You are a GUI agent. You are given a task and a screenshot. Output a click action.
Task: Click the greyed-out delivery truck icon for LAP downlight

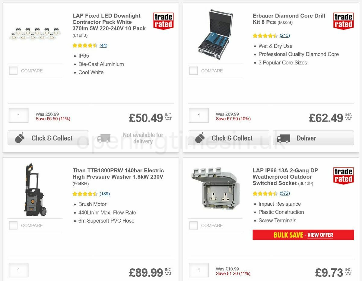click(x=104, y=138)
